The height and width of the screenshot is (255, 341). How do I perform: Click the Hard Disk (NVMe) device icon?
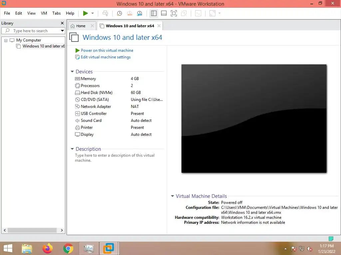[77, 93]
